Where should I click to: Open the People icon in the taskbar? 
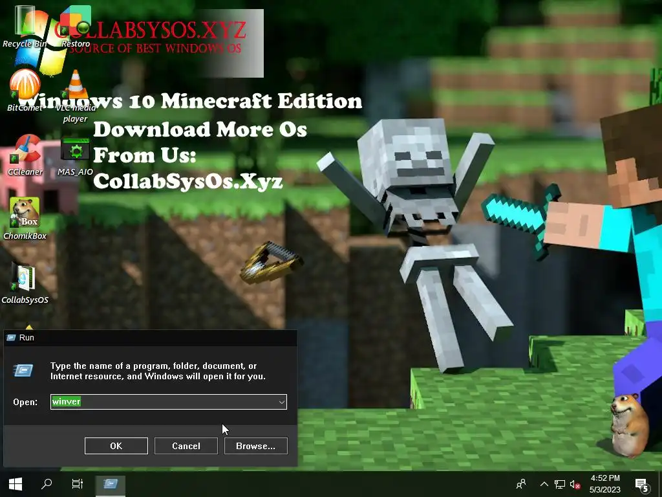tap(522, 484)
